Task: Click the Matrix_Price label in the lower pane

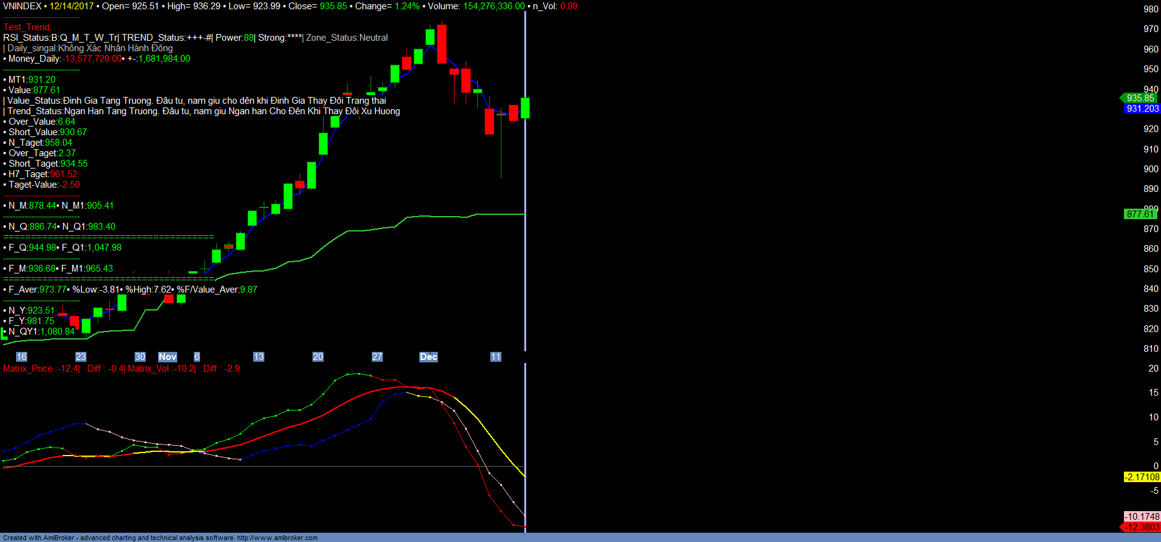Action: click(28, 369)
